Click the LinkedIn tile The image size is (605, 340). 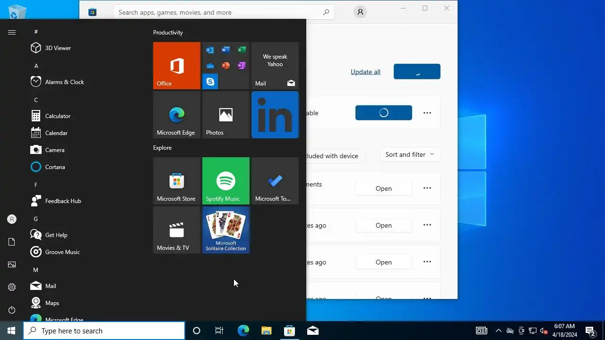[275, 115]
